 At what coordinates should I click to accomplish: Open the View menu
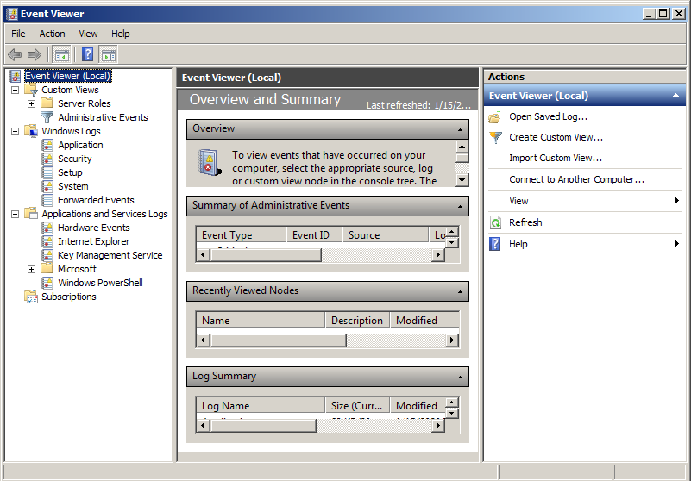88,34
